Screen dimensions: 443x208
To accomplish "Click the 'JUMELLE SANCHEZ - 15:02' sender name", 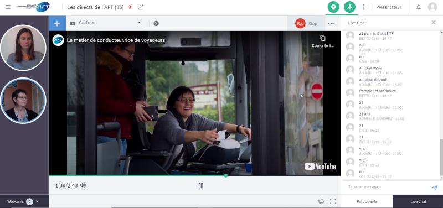I will (x=382, y=119).
